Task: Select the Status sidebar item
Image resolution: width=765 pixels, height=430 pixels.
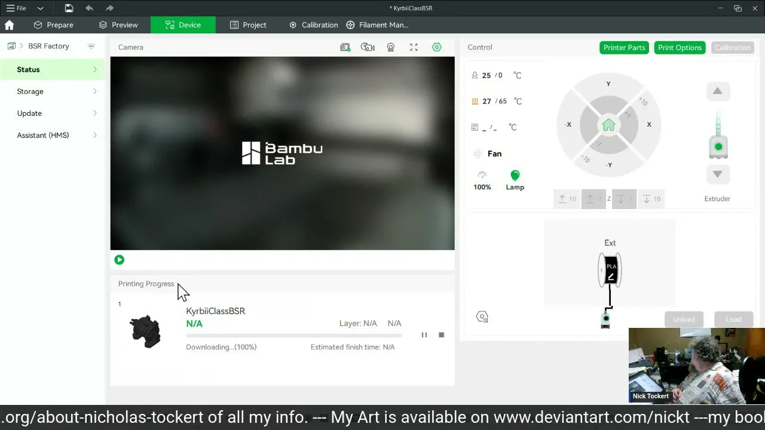Action: pos(53,70)
